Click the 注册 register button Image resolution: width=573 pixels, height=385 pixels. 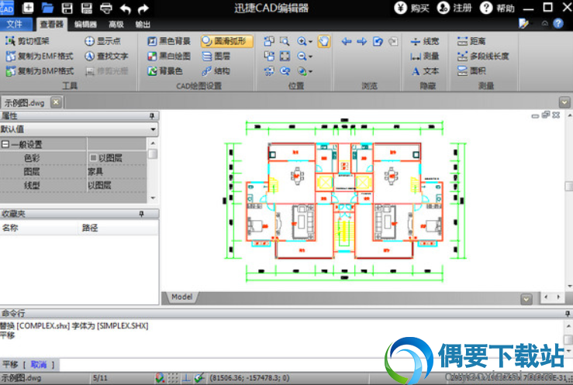coord(455,8)
